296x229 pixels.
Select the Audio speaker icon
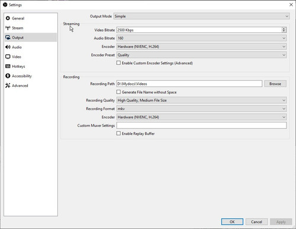(8, 47)
